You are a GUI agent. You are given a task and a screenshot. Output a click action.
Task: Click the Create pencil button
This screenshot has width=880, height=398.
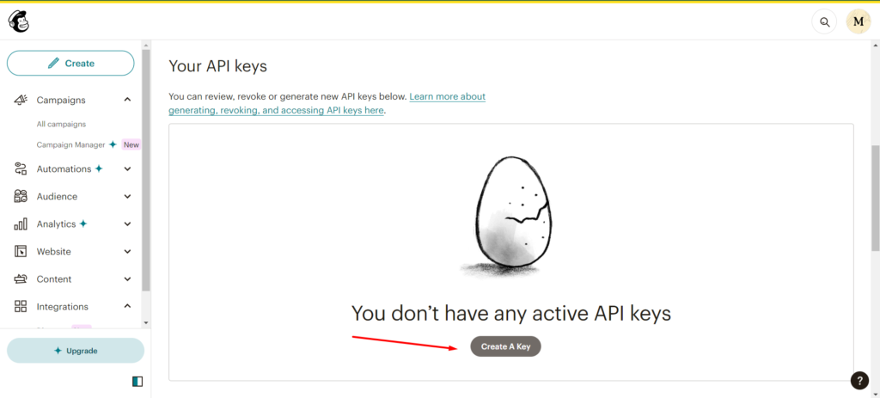click(x=70, y=64)
